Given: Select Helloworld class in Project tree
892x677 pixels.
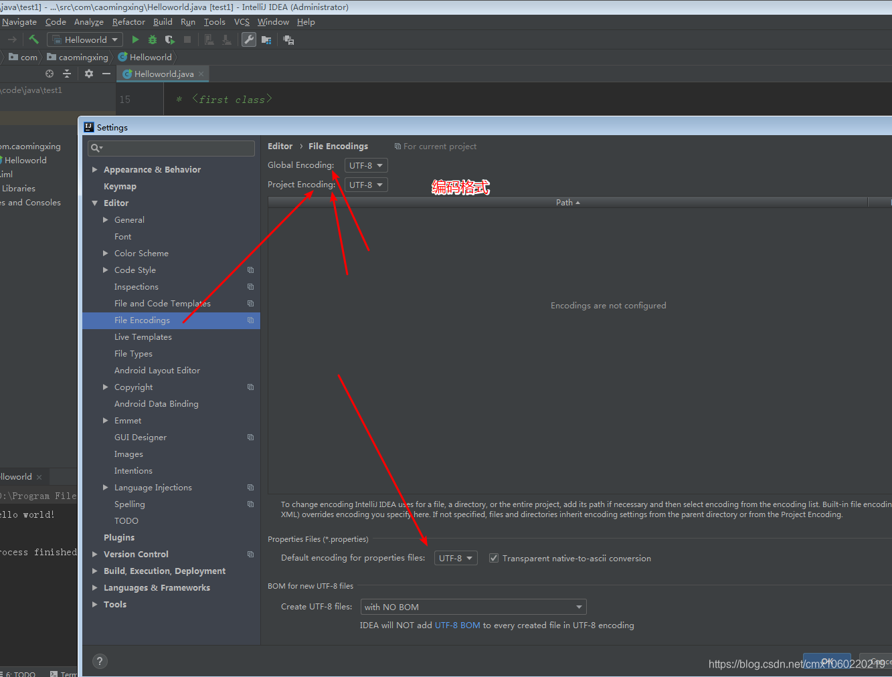Looking at the screenshot, I should [23, 161].
